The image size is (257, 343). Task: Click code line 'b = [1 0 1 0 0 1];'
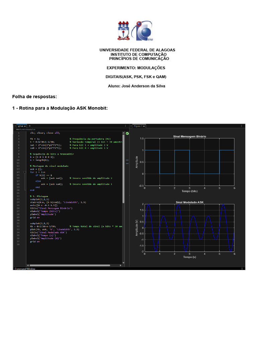(x=42, y=157)
